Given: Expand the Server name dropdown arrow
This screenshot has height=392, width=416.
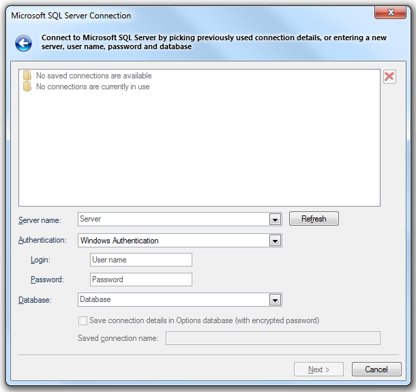Looking at the screenshot, I should (276, 220).
